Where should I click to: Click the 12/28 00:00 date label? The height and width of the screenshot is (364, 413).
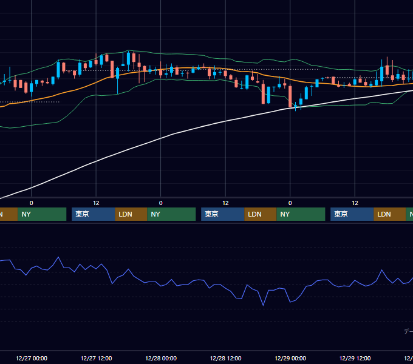click(161, 358)
